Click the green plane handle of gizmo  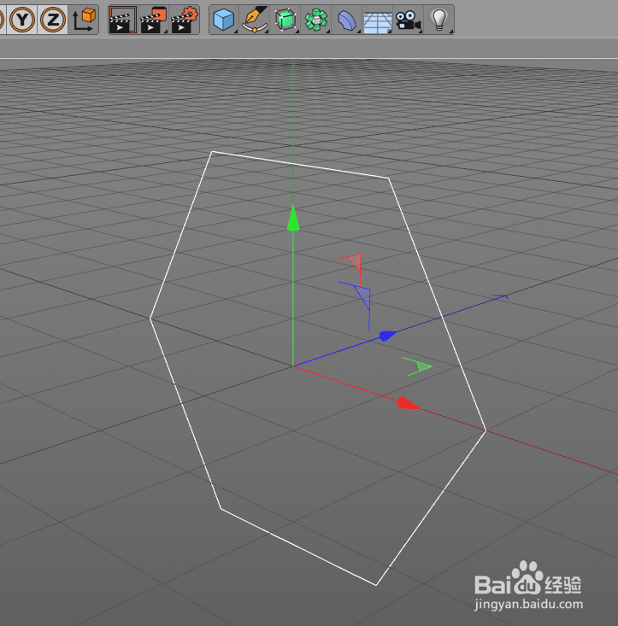tap(422, 366)
